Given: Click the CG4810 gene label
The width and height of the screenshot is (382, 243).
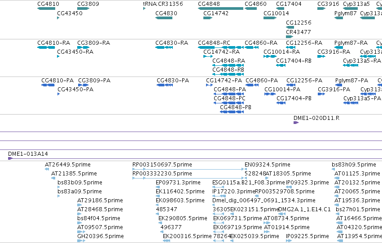Looking at the screenshot, I should click(x=48, y=4).
